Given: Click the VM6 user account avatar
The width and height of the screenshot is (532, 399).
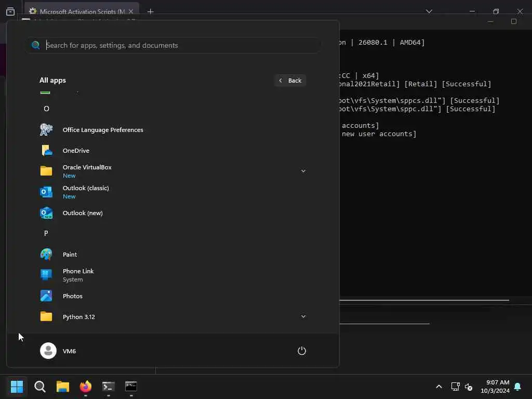Looking at the screenshot, I should pyautogui.click(x=48, y=351).
